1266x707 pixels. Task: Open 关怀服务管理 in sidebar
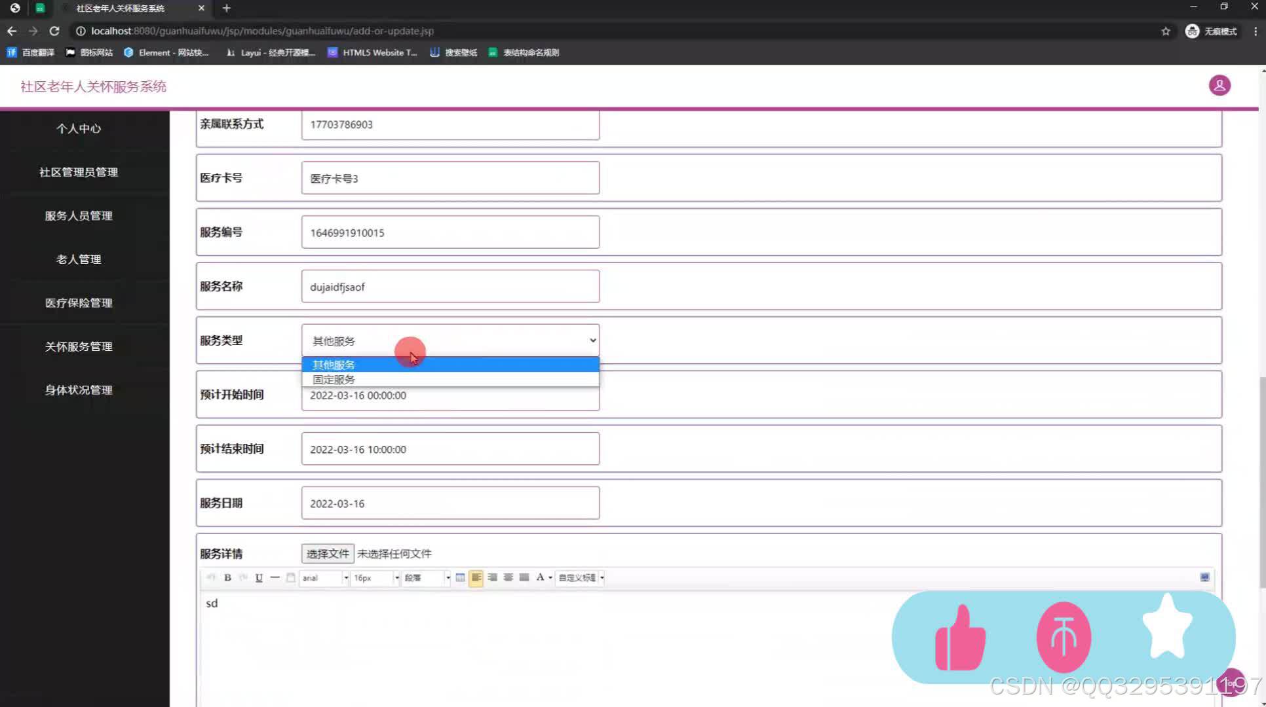(79, 346)
